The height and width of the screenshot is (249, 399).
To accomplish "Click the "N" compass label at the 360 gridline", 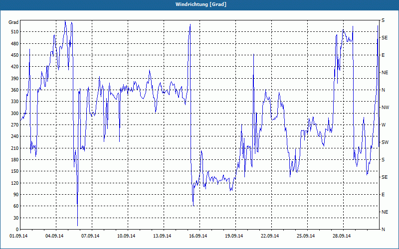I will [384, 90].
